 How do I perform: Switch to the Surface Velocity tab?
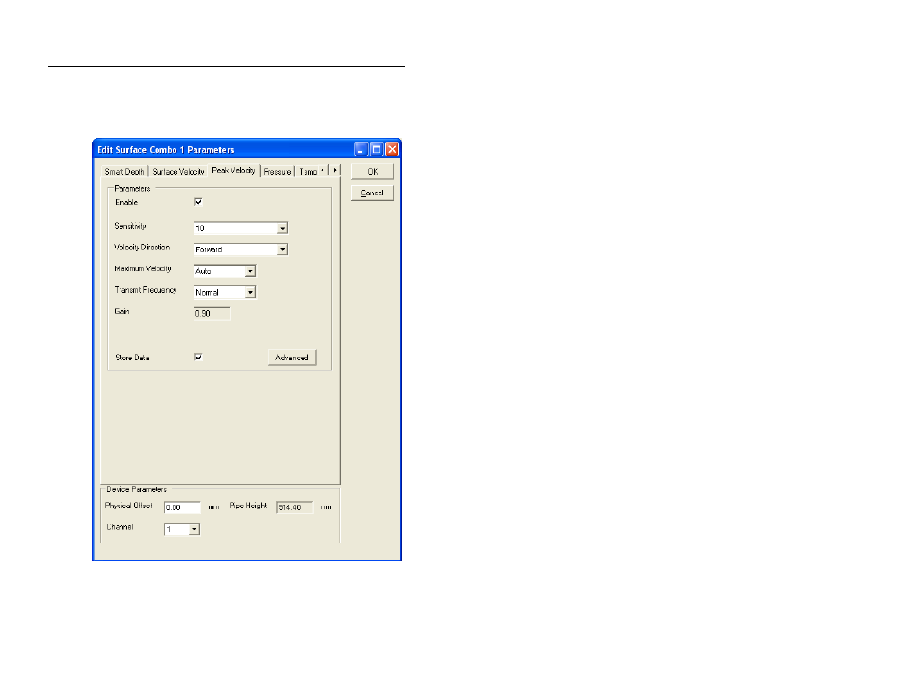178,172
